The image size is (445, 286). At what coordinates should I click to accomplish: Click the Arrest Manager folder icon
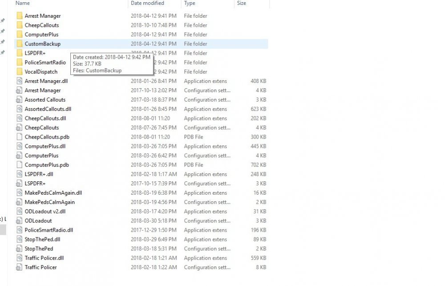(19, 16)
